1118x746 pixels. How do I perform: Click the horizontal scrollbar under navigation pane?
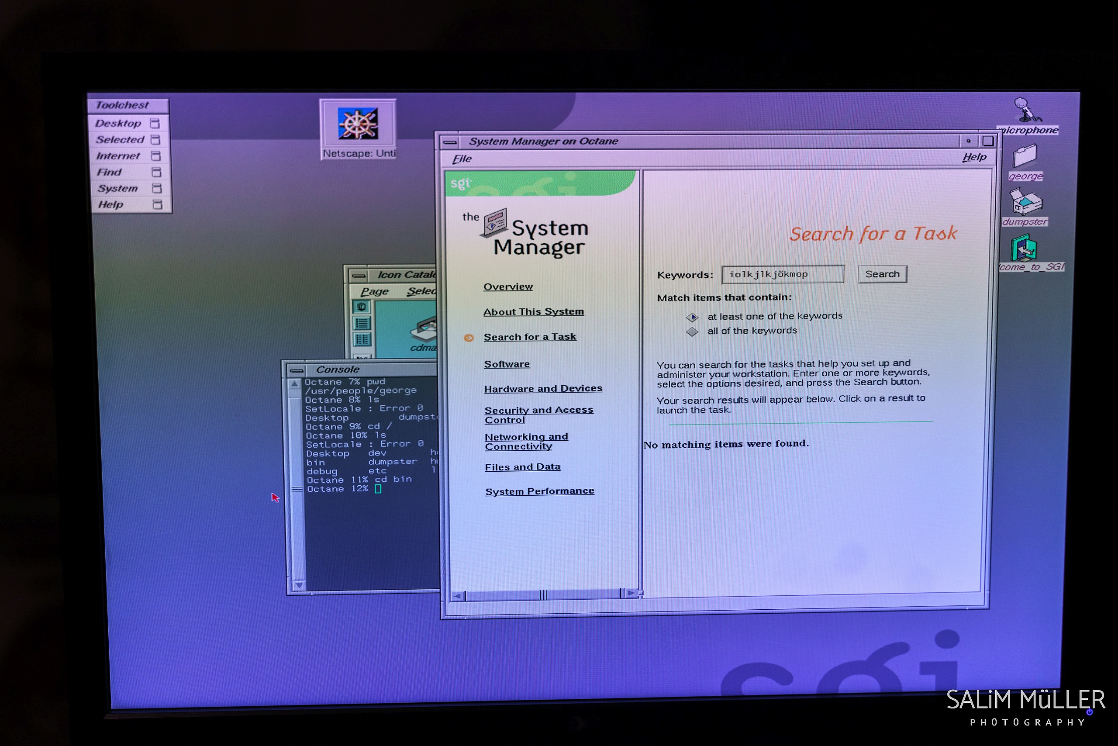(x=542, y=595)
